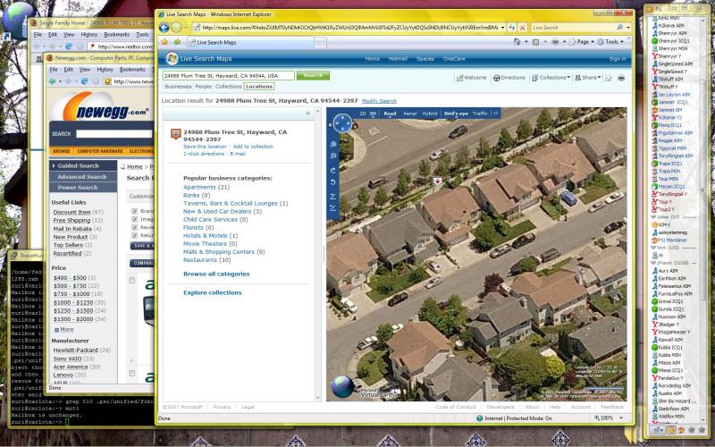Viewport: 715px width, 447px height.
Task: Click the print icon in Live Search Maps
Action: click(x=621, y=78)
